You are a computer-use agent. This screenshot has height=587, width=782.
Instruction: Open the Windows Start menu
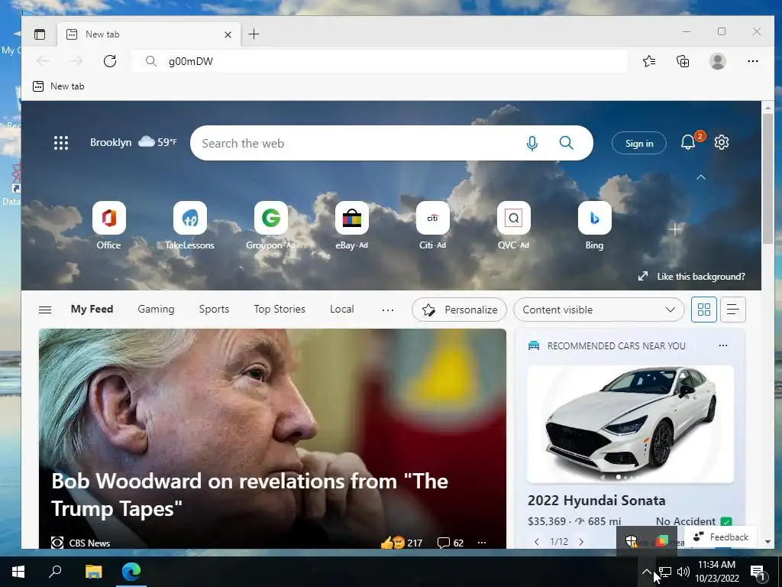point(18,572)
